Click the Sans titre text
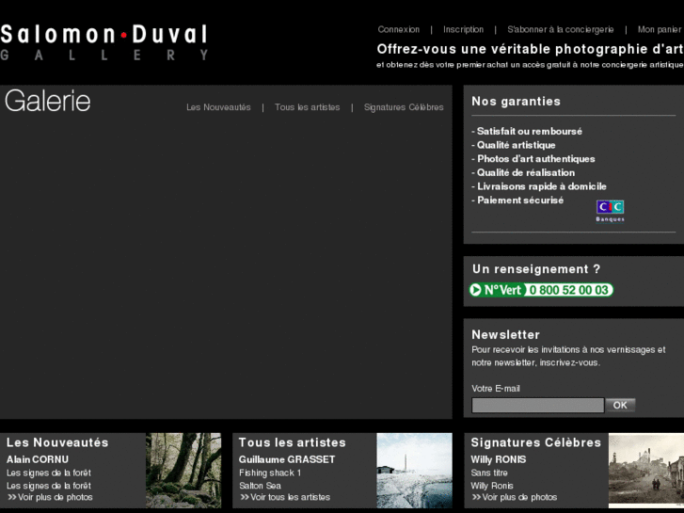 pyautogui.click(x=489, y=473)
